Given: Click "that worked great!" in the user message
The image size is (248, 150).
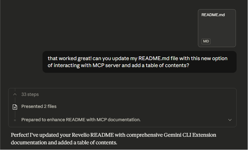Looking at the screenshot, I should (69, 59).
